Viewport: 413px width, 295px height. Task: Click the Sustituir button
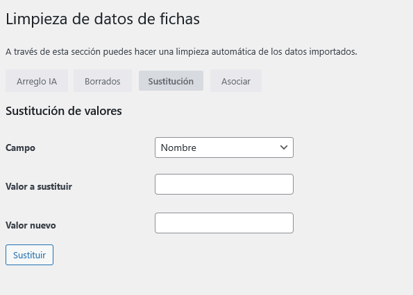coord(29,255)
